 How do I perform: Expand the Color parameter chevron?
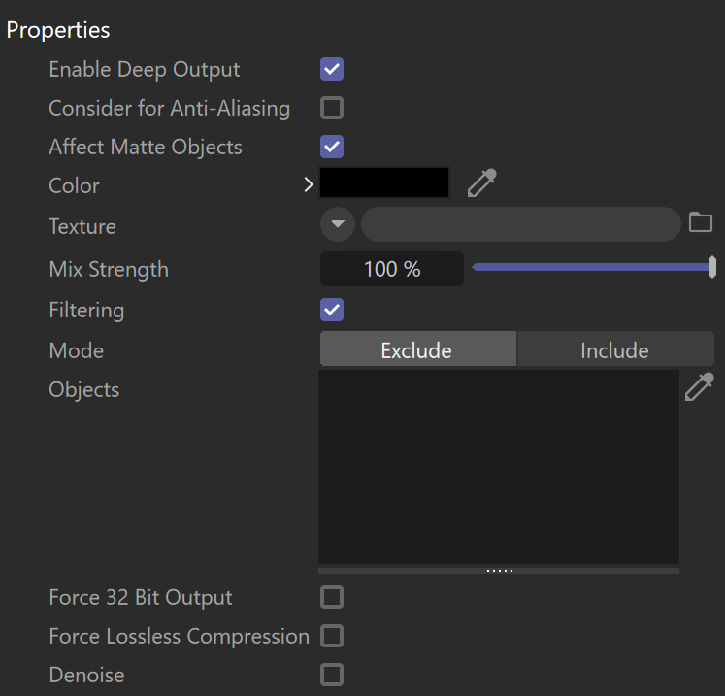[x=309, y=185]
